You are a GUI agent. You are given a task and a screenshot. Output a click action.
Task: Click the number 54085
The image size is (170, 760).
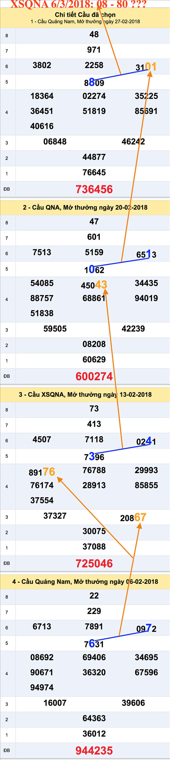click(x=42, y=283)
